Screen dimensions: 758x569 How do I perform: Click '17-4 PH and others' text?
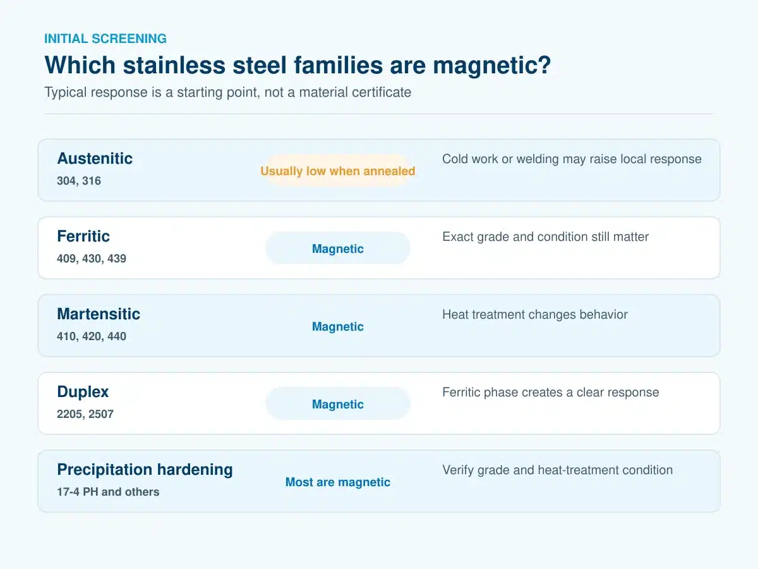click(x=108, y=492)
